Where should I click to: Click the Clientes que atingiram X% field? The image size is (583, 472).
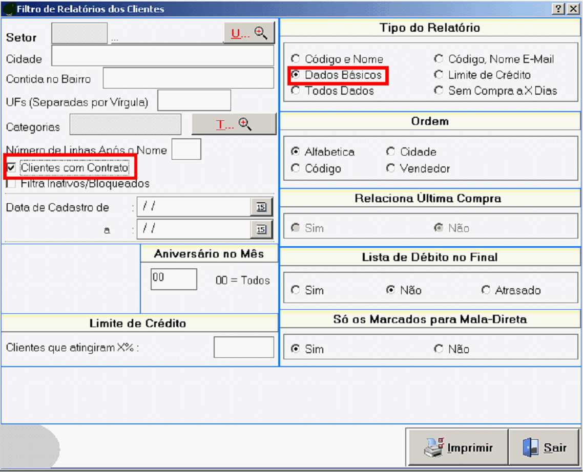tap(243, 347)
